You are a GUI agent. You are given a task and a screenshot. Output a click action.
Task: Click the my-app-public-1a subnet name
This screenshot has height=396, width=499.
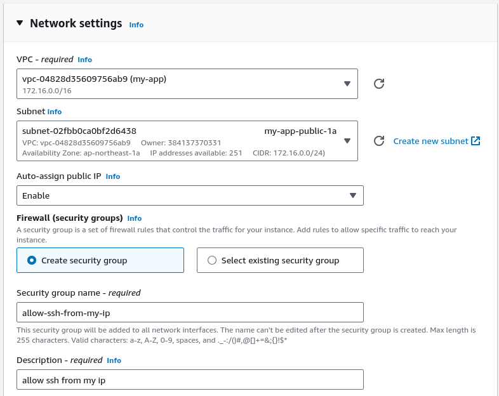[x=300, y=131]
